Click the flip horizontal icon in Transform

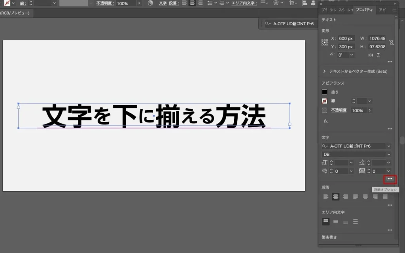coord(371,55)
